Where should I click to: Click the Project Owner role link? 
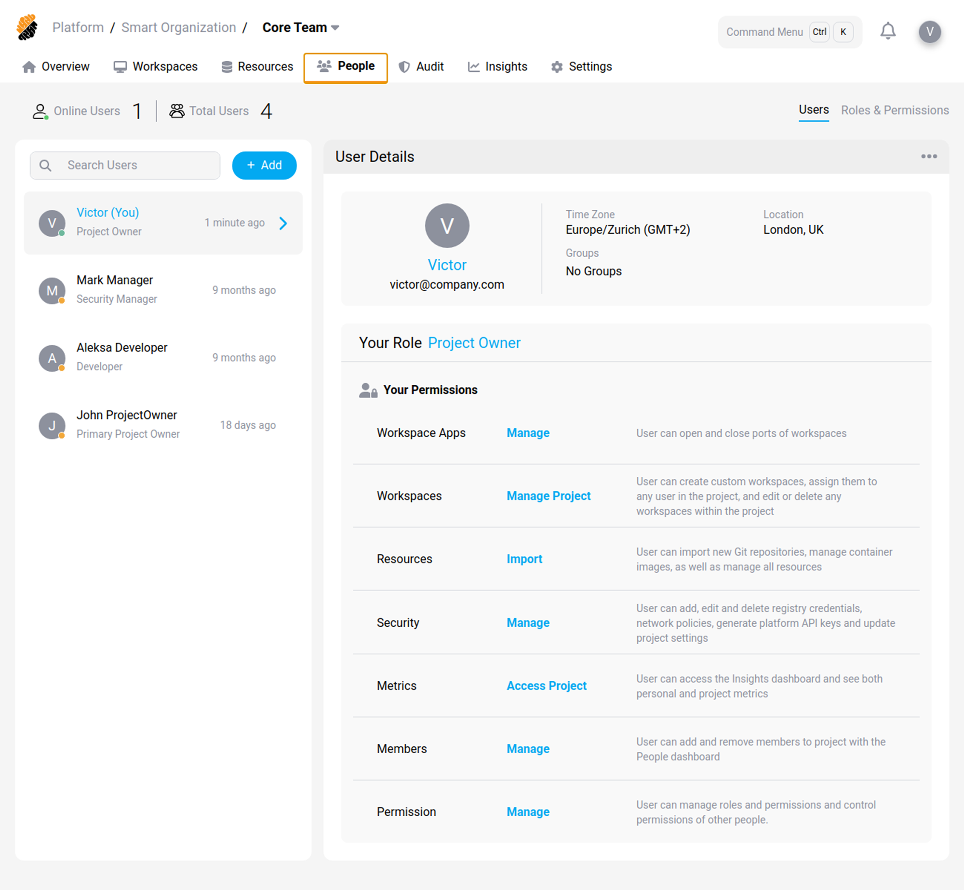coord(474,343)
